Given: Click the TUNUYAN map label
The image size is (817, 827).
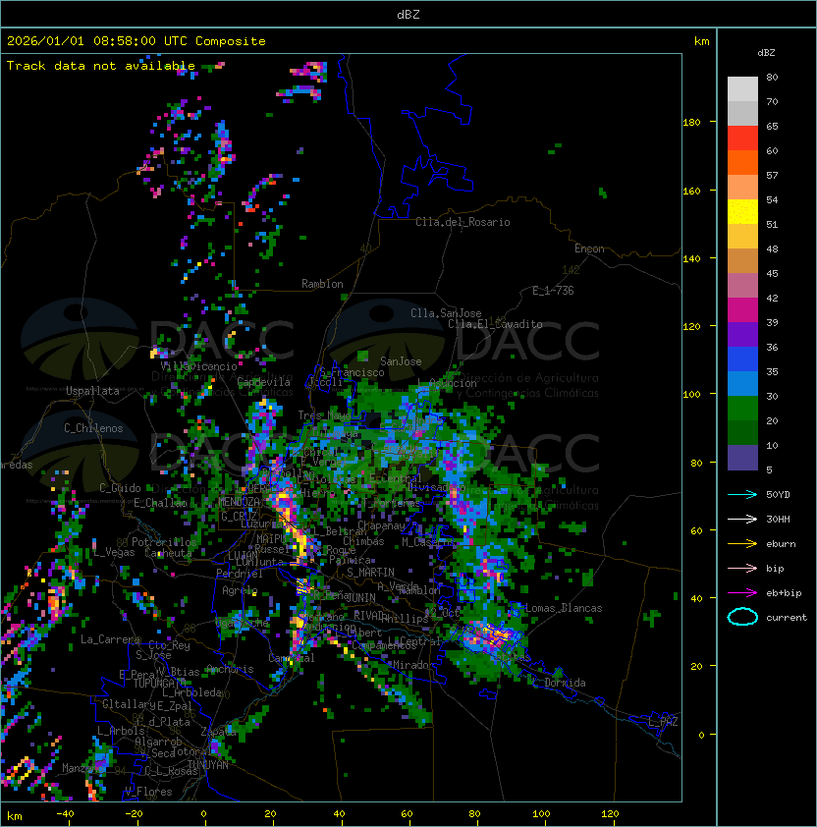Looking at the screenshot, I should pyautogui.click(x=208, y=765).
